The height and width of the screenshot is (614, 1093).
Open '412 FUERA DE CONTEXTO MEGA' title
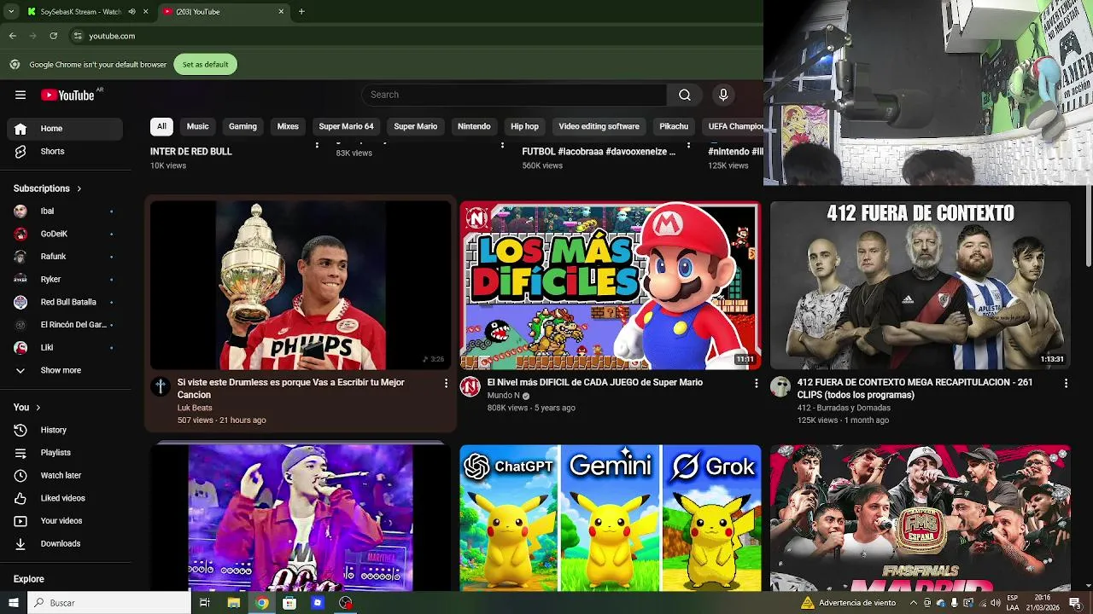point(915,389)
